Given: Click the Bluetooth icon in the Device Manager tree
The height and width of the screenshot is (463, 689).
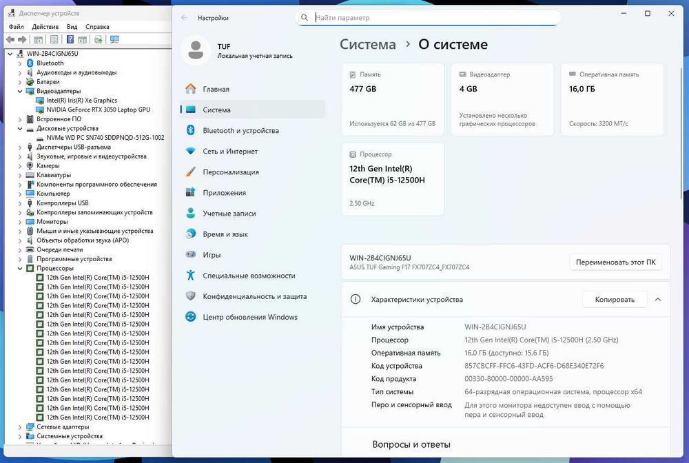Looking at the screenshot, I should coord(30,63).
